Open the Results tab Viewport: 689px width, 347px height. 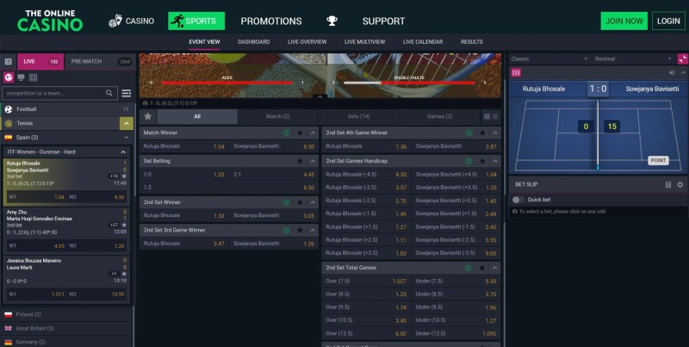[471, 41]
